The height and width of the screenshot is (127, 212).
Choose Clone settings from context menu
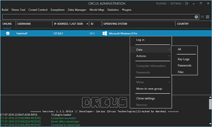click(x=151, y=98)
